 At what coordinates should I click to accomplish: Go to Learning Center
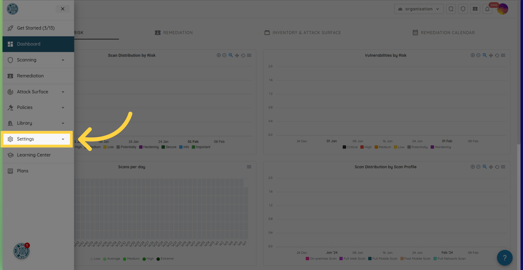[34, 155]
